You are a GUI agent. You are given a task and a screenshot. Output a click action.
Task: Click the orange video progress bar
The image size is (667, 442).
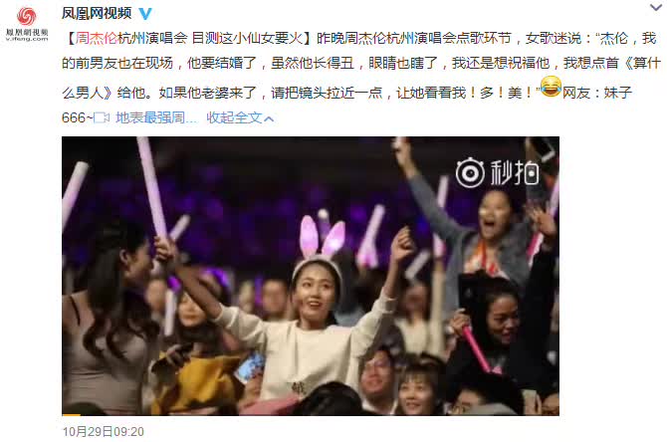tap(71, 414)
